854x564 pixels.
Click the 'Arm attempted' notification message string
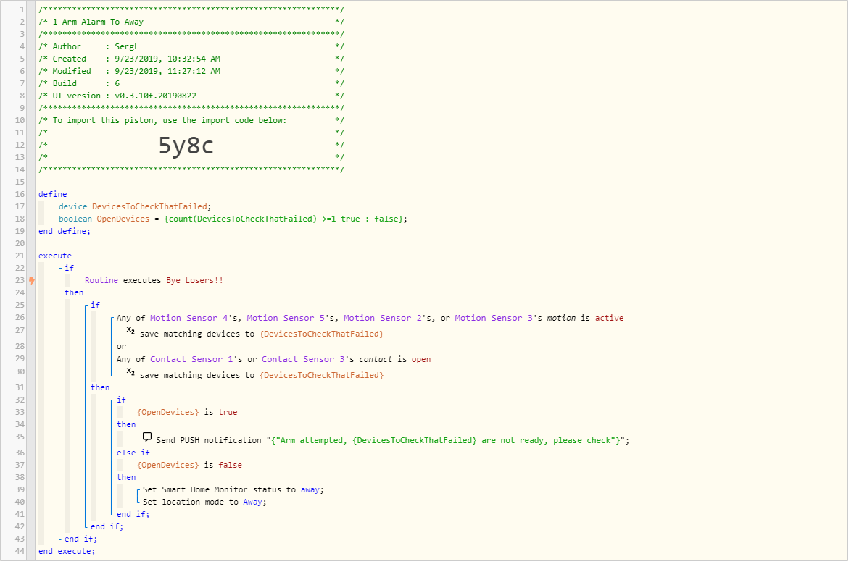[x=447, y=440]
